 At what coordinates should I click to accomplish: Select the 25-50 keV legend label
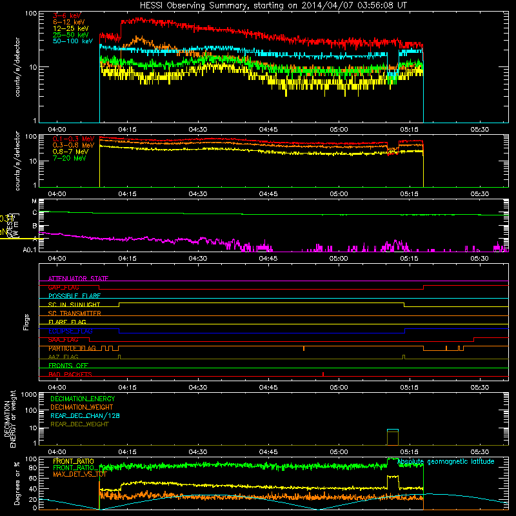click(71, 35)
